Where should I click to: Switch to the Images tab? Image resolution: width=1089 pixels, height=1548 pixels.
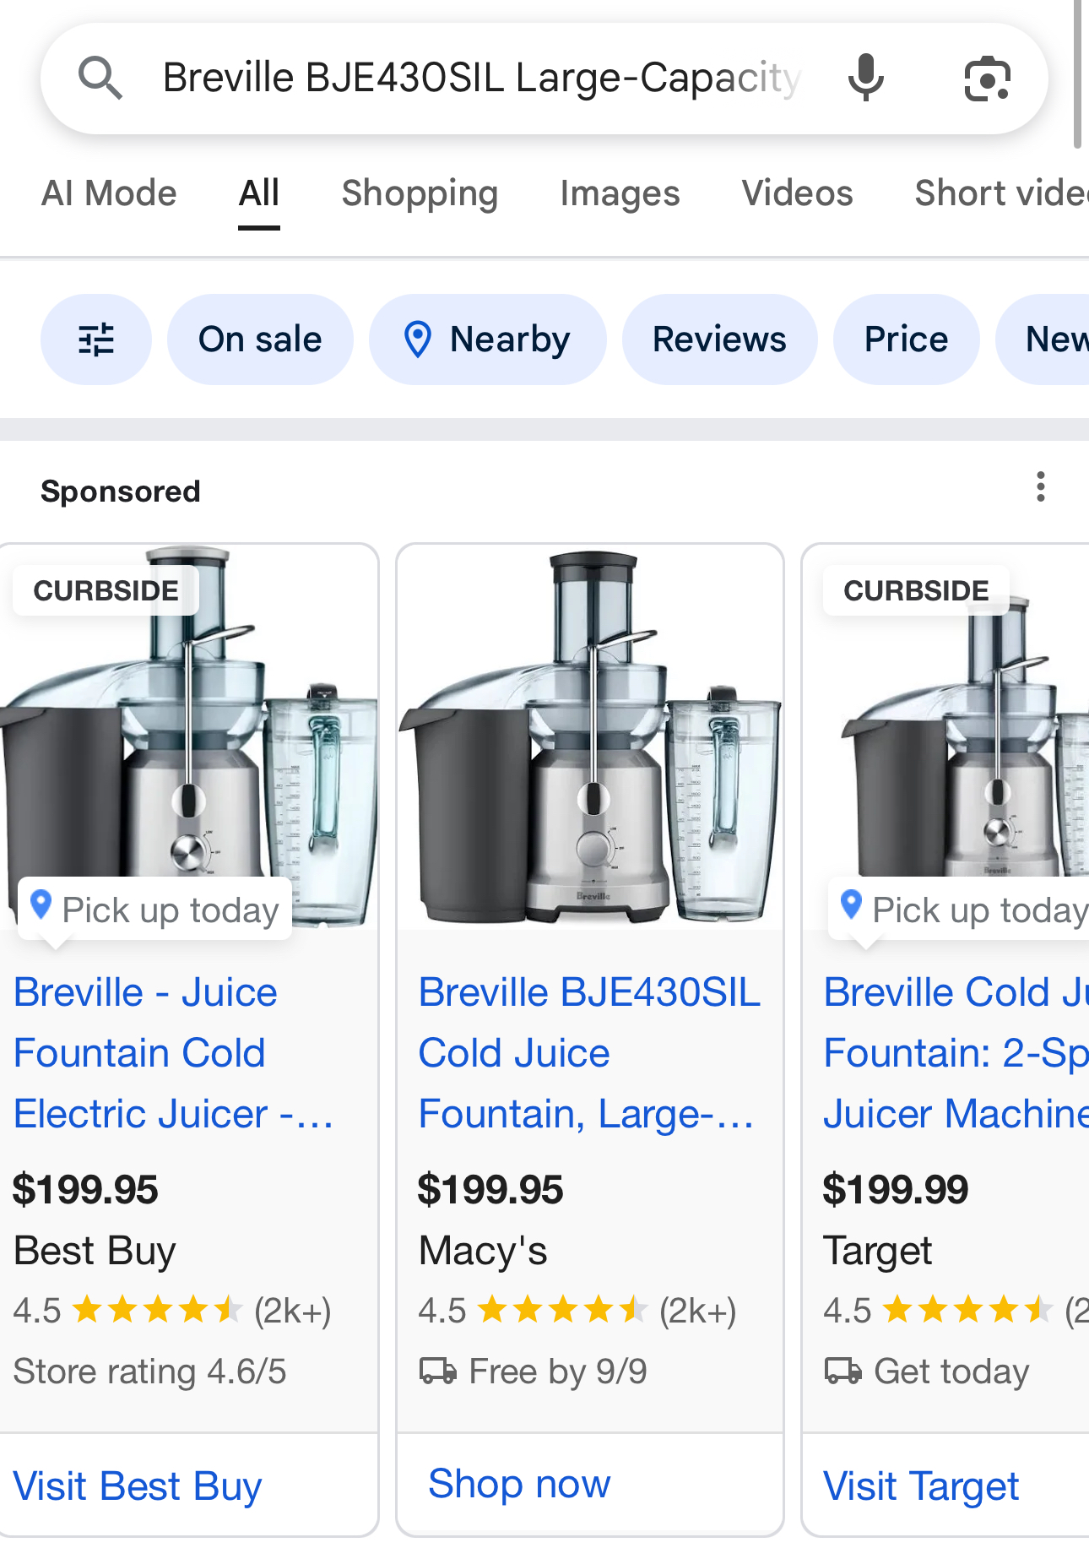coord(620,193)
